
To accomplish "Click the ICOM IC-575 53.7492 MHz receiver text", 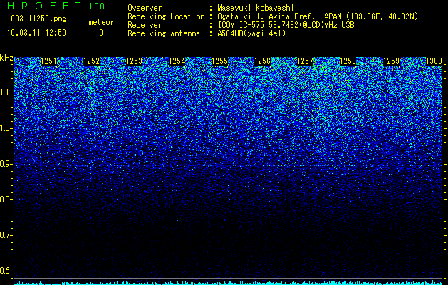I will tap(286, 25).
